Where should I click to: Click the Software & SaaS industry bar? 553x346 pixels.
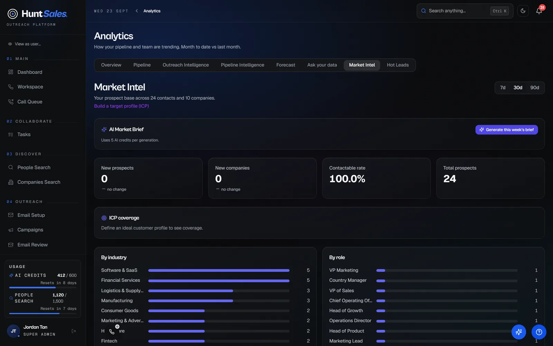219,271
